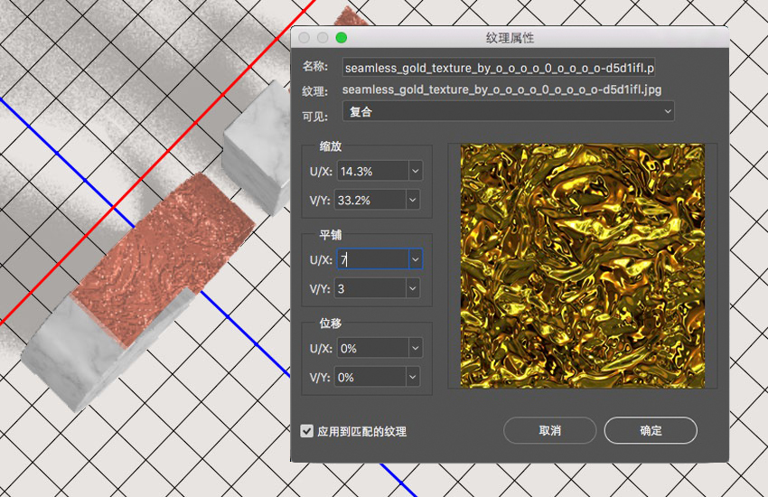The height and width of the screenshot is (497, 768).
Task: Click the 平铺 U/X field
Action: point(373,259)
